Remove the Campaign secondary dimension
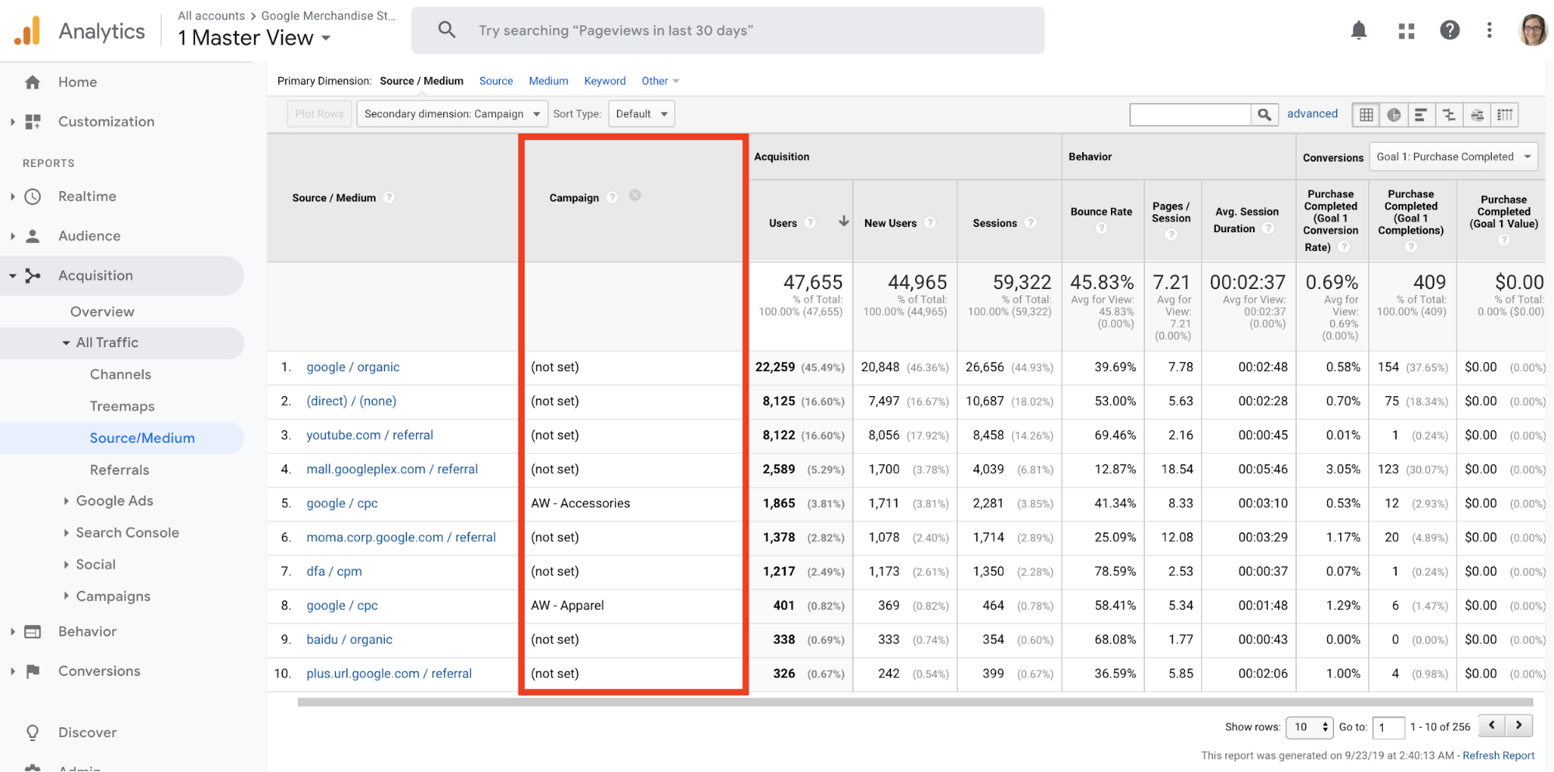1554x772 pixels. coord(635,196)
